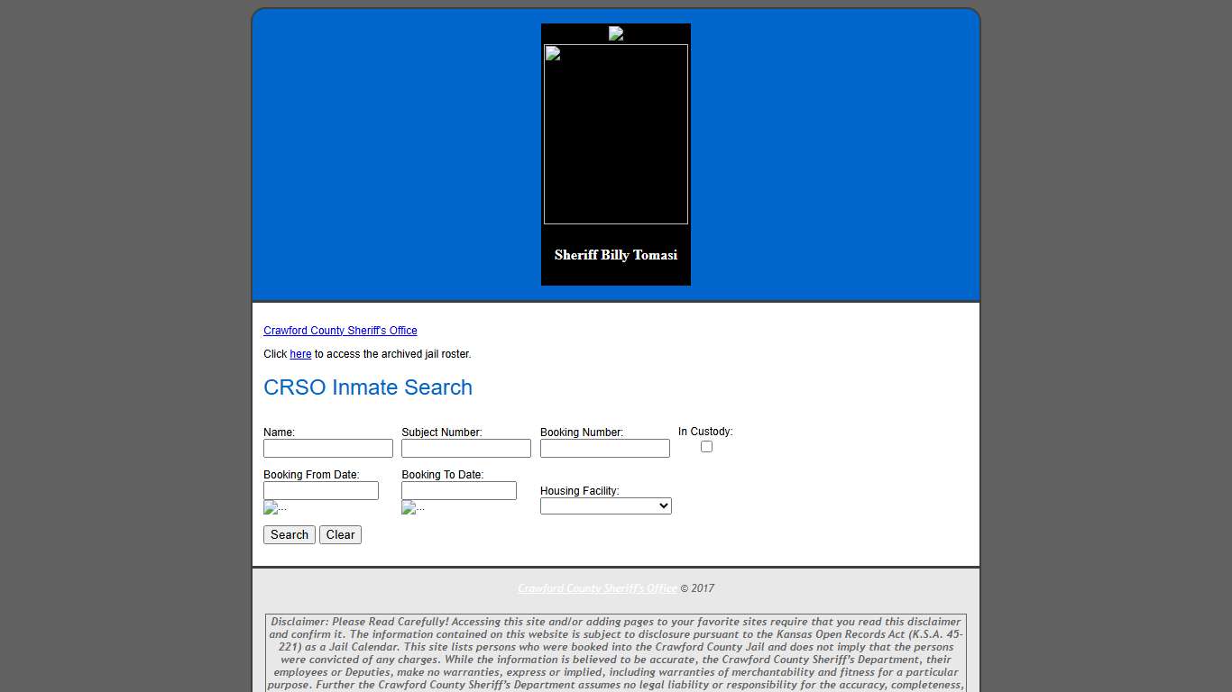Click the large sheriff photo placeholder
This screenshot has width=1232, height=692.
616,134
